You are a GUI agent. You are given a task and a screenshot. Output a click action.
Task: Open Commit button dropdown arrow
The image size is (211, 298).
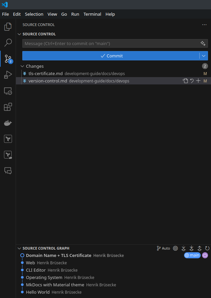[204, 56]
